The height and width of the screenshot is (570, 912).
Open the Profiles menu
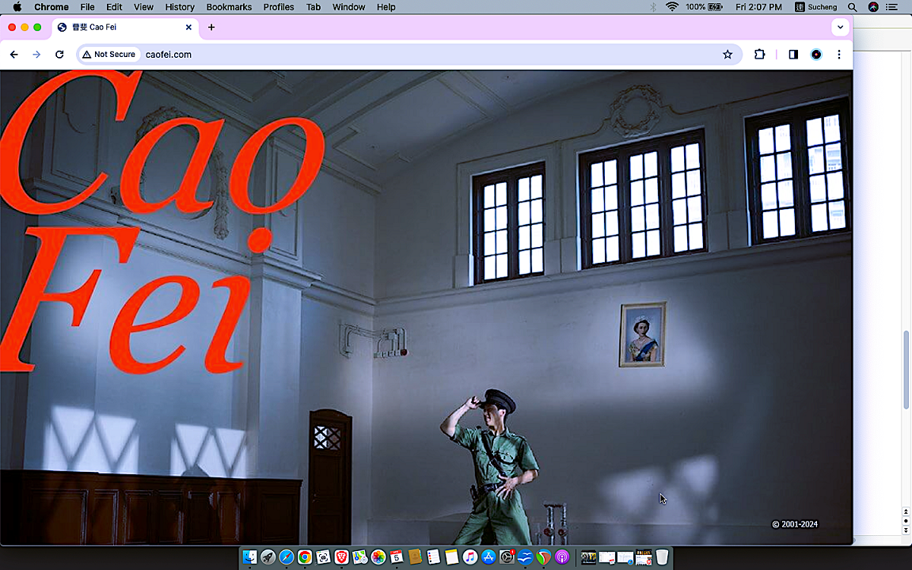[x=278, y=7]
